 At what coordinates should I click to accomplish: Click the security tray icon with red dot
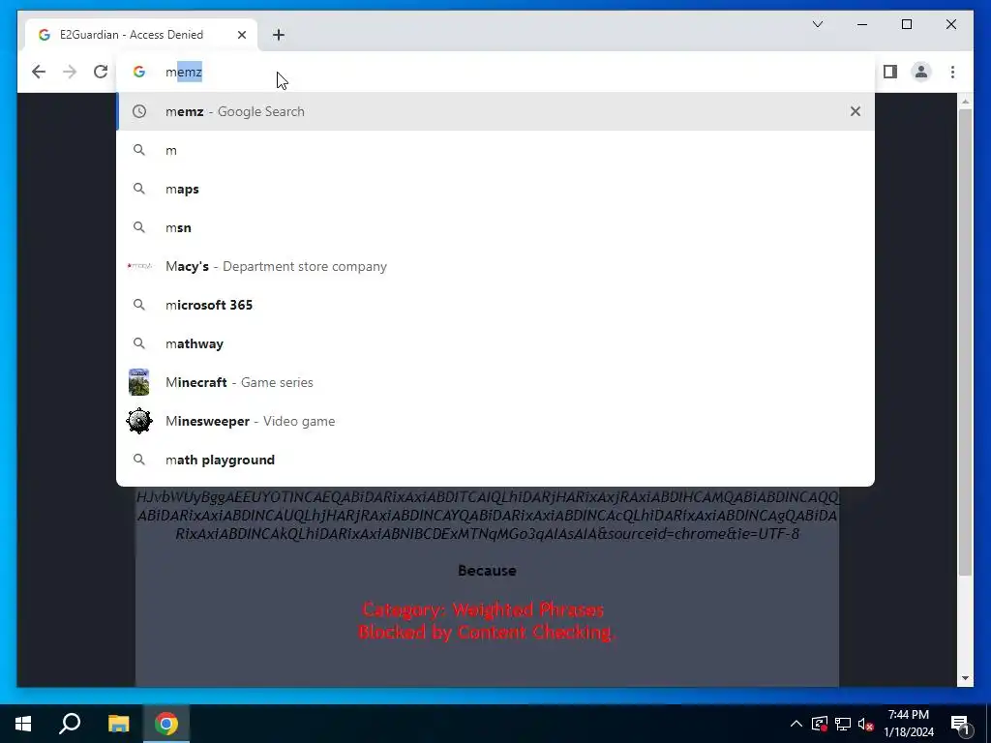click(x=820, y=724)
